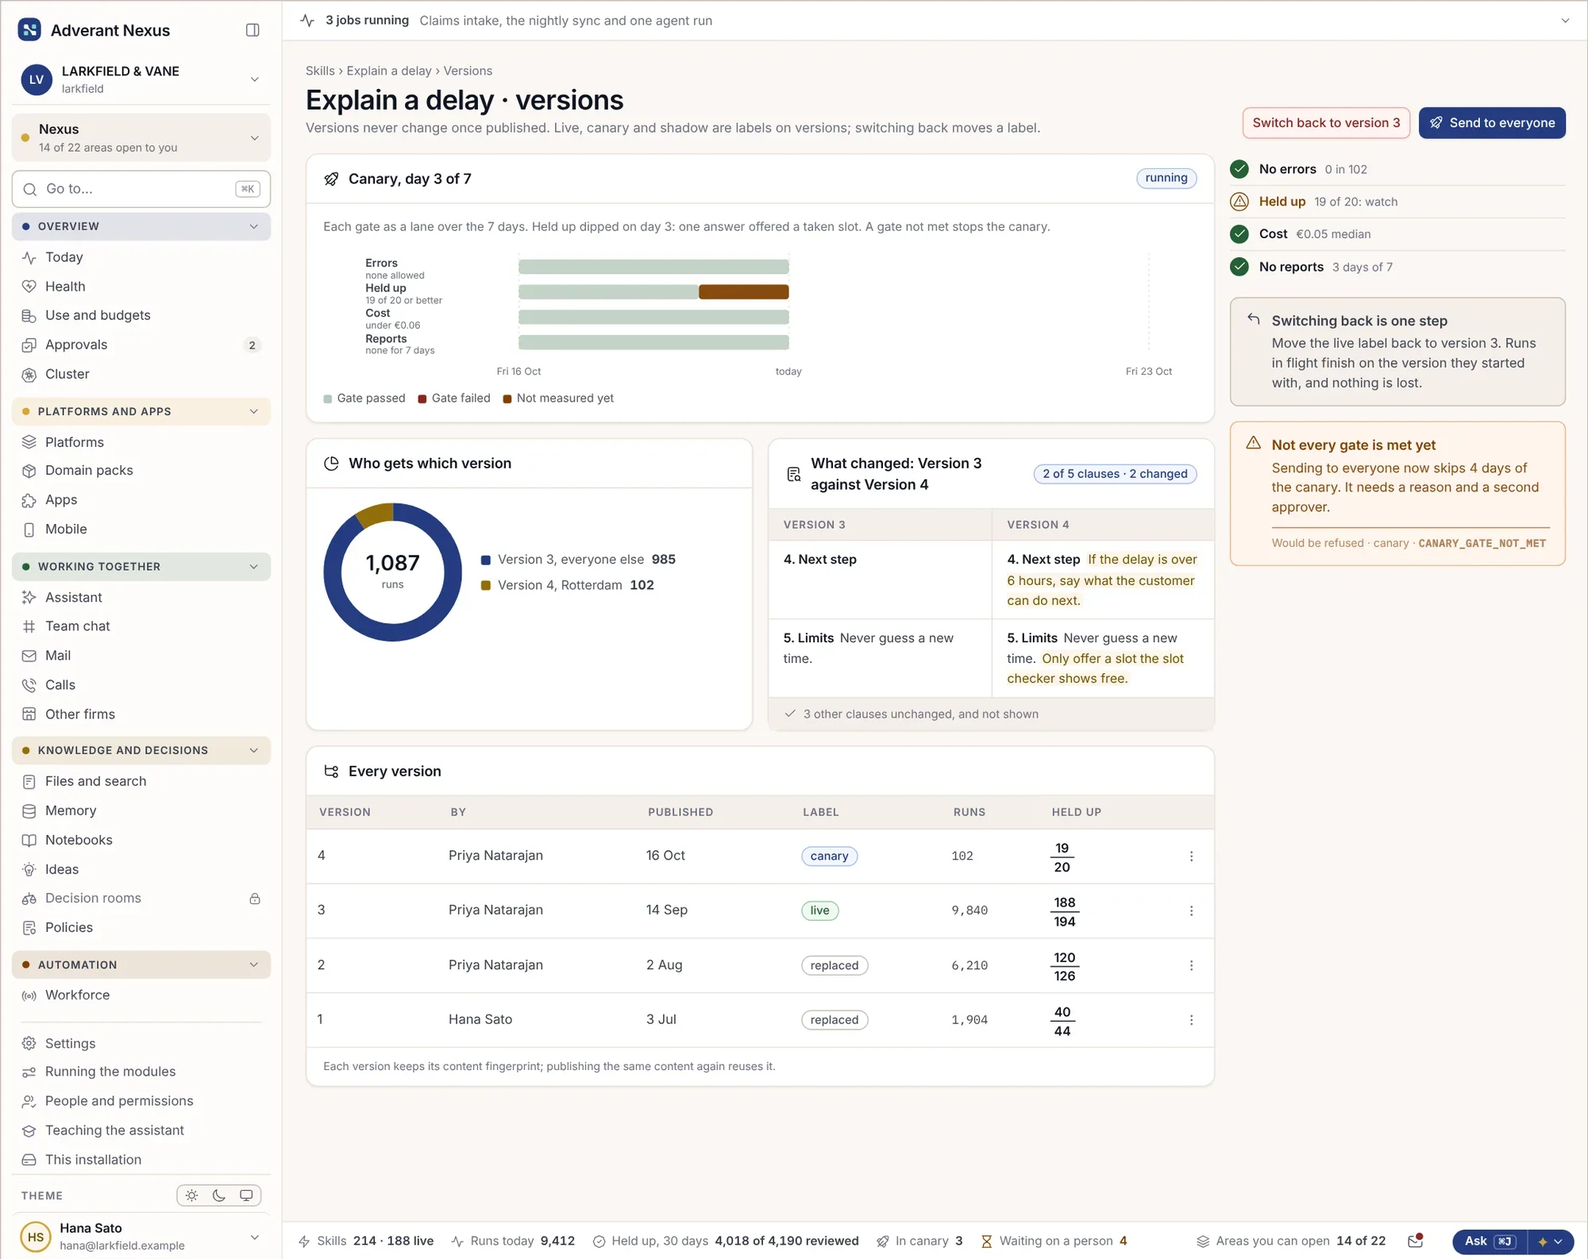Switch to dark theme

pyautogui.click(x=219, y=1195)
